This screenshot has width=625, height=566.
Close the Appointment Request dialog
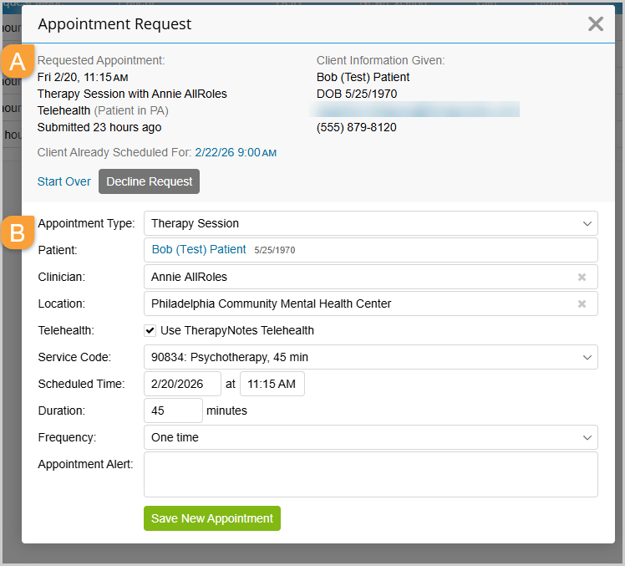point(596,24)
